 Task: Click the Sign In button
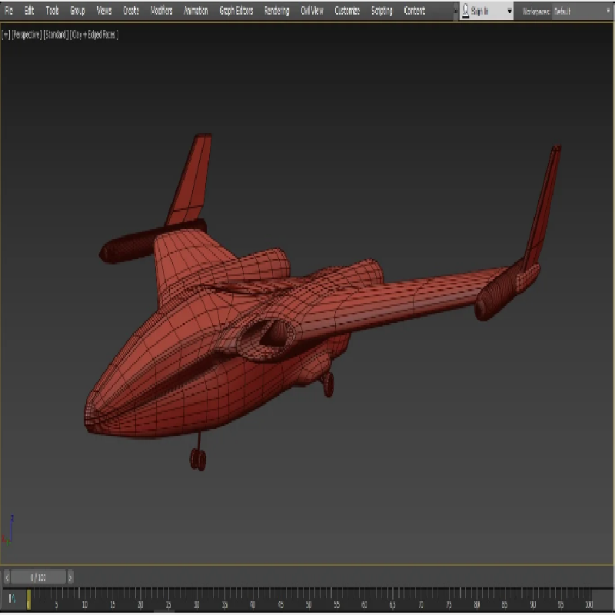480,12
